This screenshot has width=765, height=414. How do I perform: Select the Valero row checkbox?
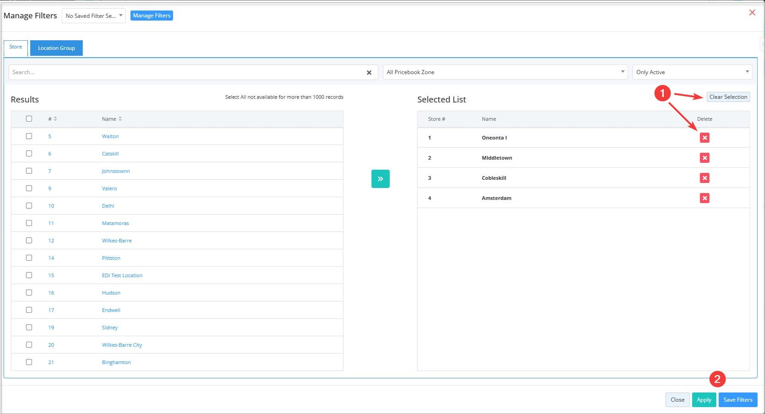pos(29,188)
